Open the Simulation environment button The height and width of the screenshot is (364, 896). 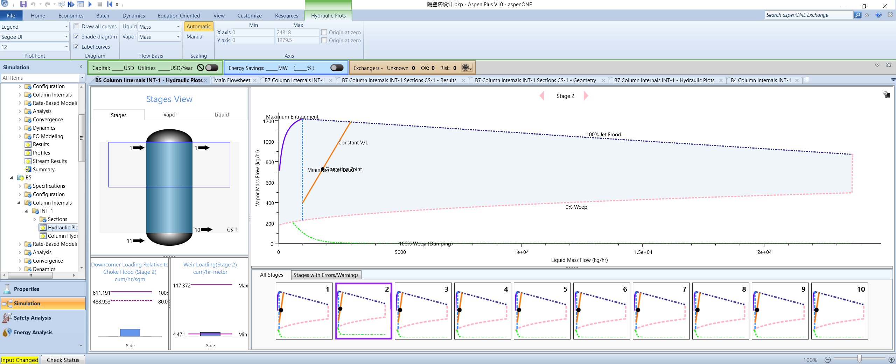(43, 304)
